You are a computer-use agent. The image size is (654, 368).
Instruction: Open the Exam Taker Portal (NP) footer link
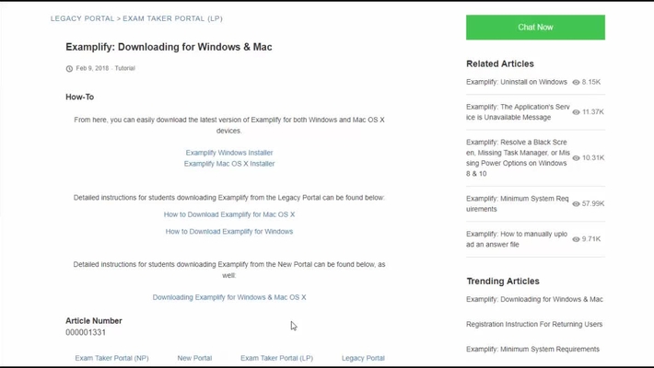coord(111,358)
